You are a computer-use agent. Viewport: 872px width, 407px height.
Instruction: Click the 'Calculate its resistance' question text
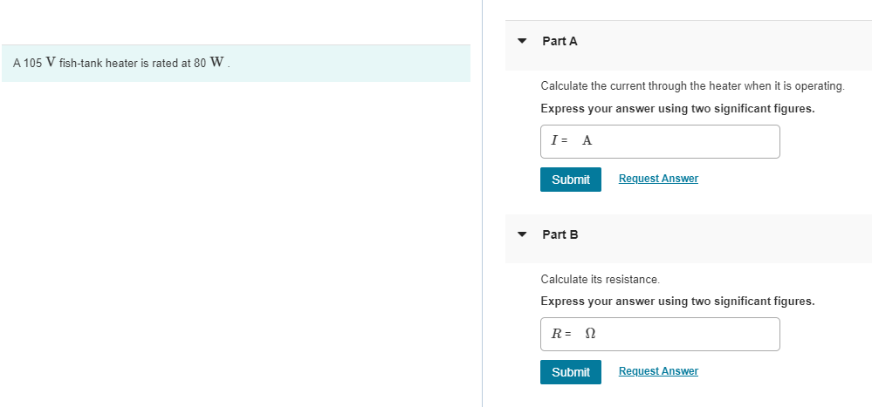pos(600,280)
